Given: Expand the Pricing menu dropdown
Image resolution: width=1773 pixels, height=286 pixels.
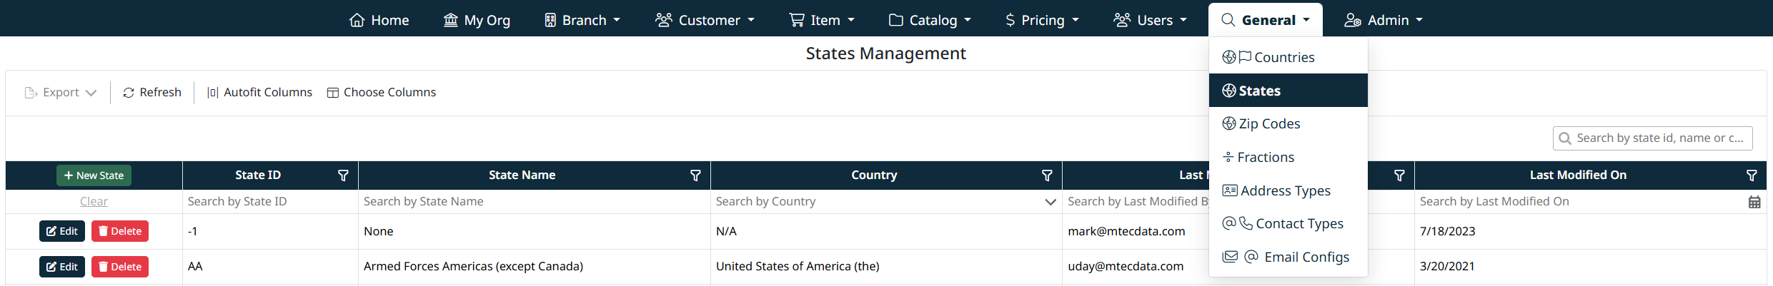Looking at the screenshot, I should click(x=1042, y=20).
